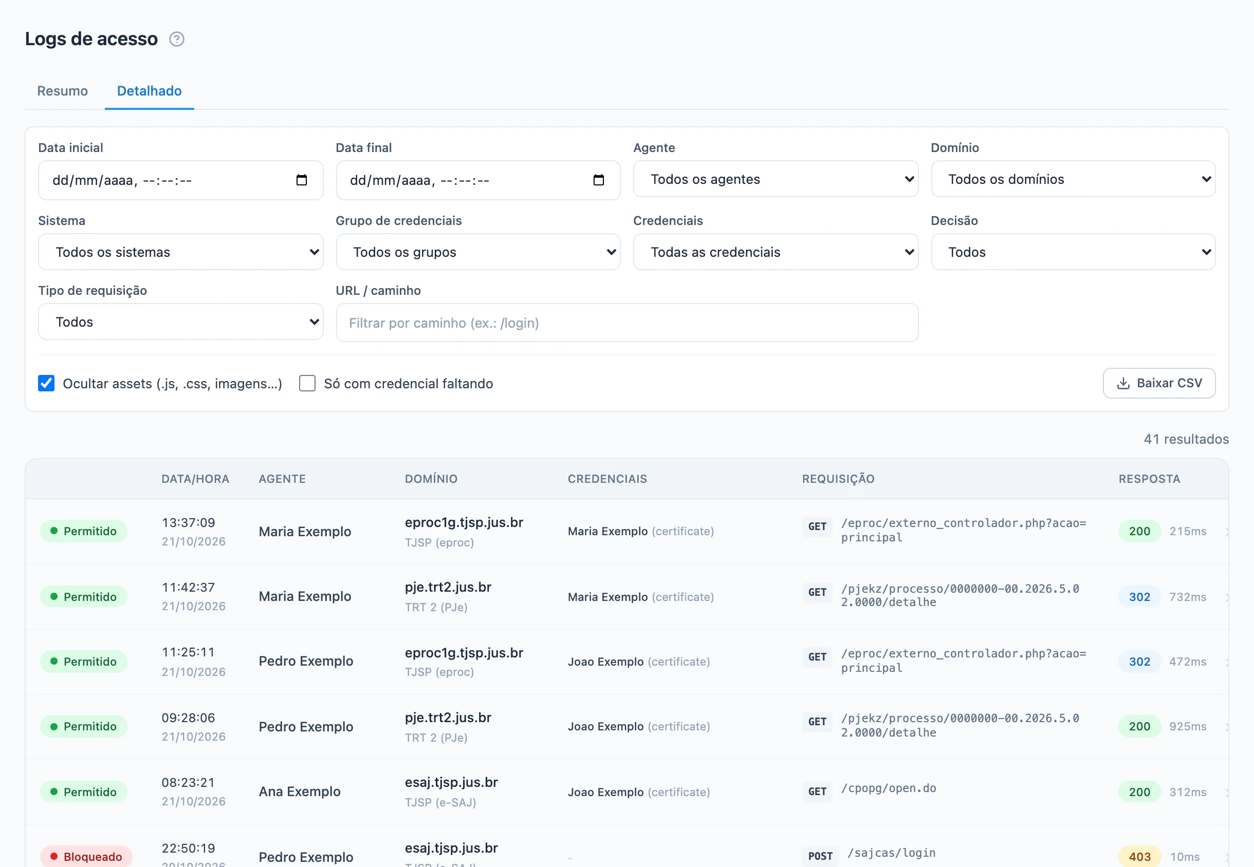The width and height of the screenshot is (1254, 867).
Task: Click the REQUISIÇÃO column header
Action: tap(838, 479)
